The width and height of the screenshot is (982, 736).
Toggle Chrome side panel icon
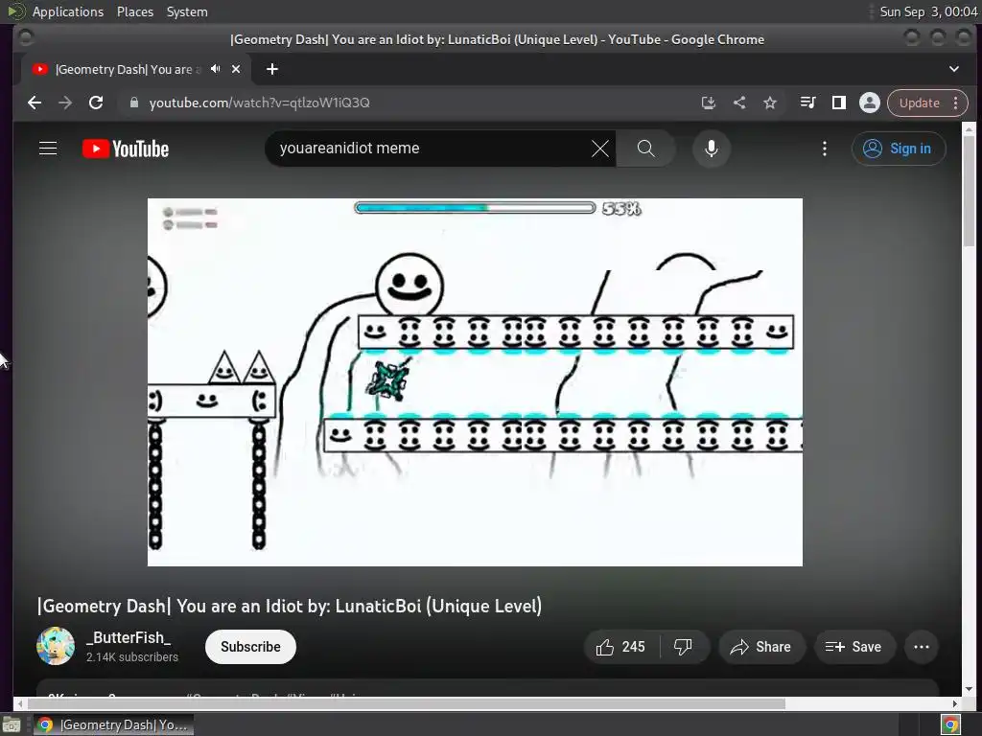coord(838,103)
